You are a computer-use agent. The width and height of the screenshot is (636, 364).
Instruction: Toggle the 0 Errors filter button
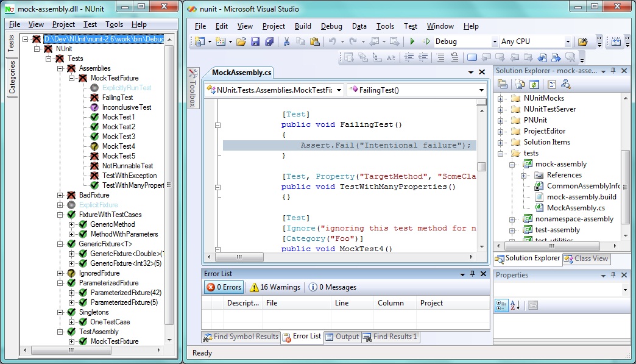224,287
